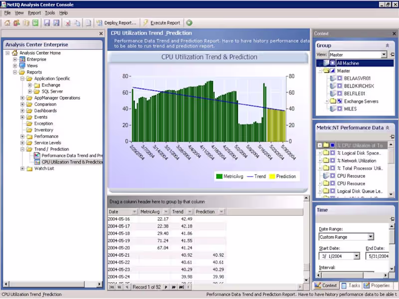Check the BELFILE01 machine checkbox

click(x=340, y=94)
